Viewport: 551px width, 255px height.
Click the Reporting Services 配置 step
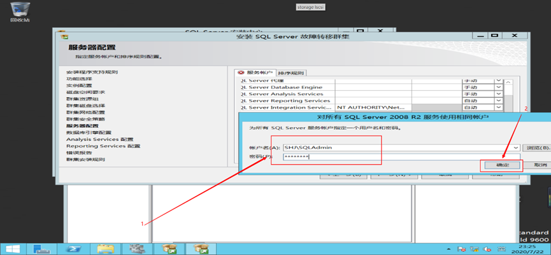click(103, 146)
